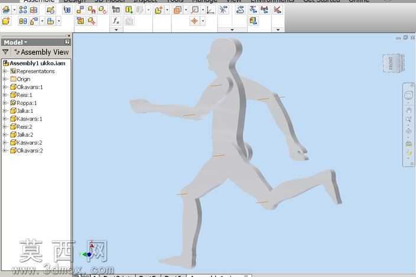Click the Place Component icon
416x277 pixels.
(x=6, y=10)
